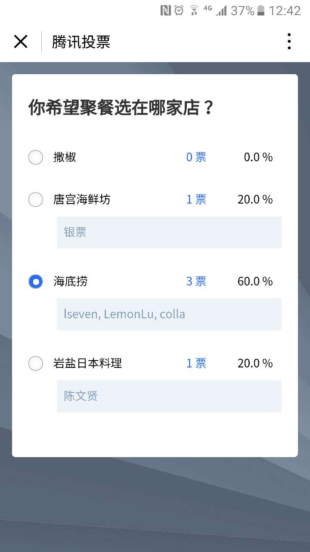
Task: Tap the alarm clock status icon
Action: pyautogui.click(x=179, y=11)
